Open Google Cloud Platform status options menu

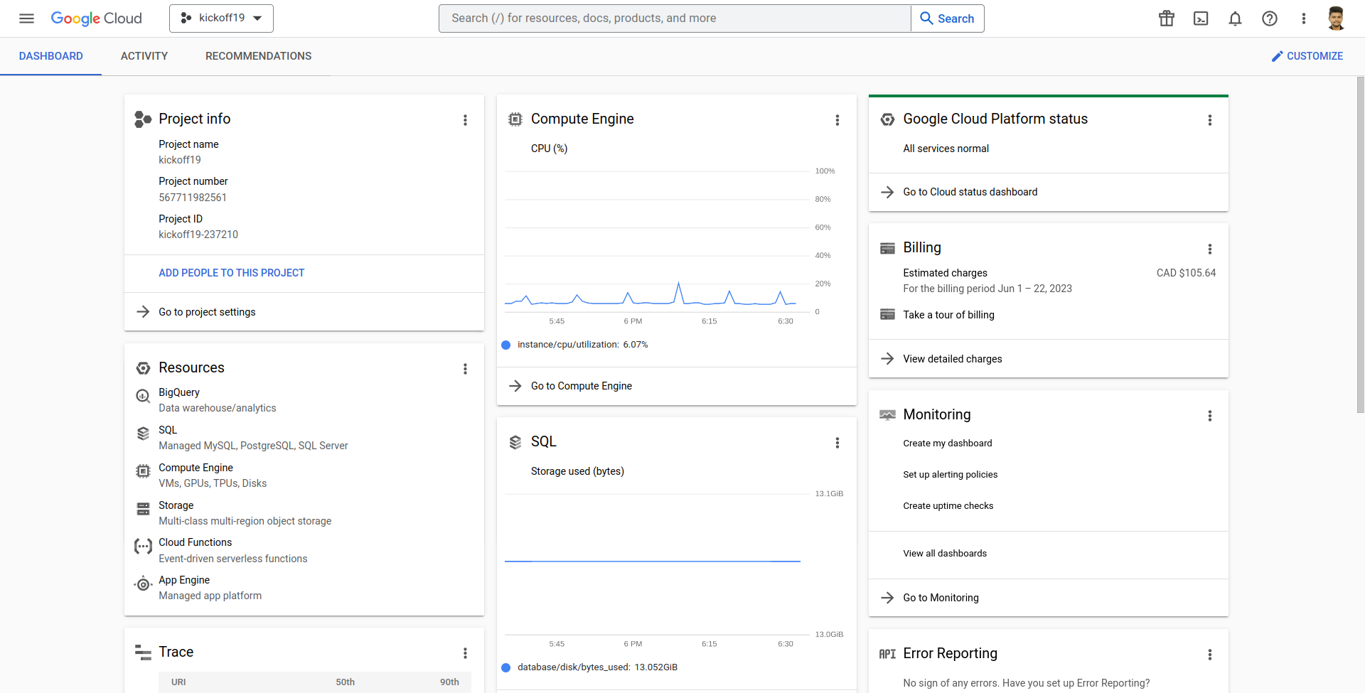(x=1210, y=120)
